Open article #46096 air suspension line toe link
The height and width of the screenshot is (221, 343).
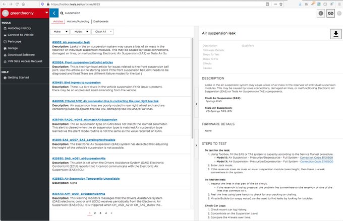coord(105,101)
